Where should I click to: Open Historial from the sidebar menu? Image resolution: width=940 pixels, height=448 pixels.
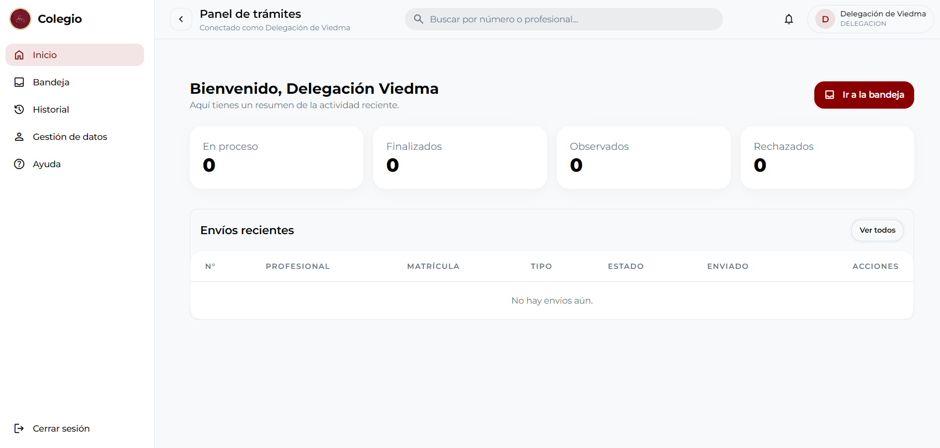tap(51, 110)
